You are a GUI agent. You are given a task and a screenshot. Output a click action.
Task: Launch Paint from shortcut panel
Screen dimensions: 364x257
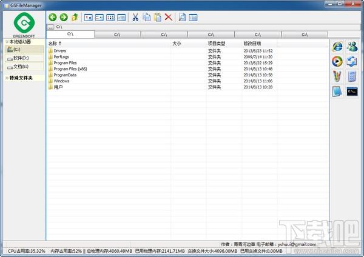coord(337,76)
